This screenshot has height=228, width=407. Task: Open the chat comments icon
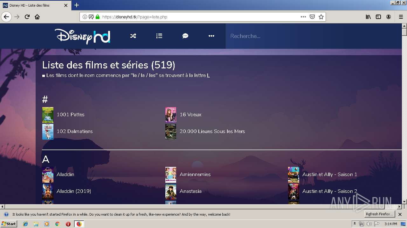pos(185,36)
